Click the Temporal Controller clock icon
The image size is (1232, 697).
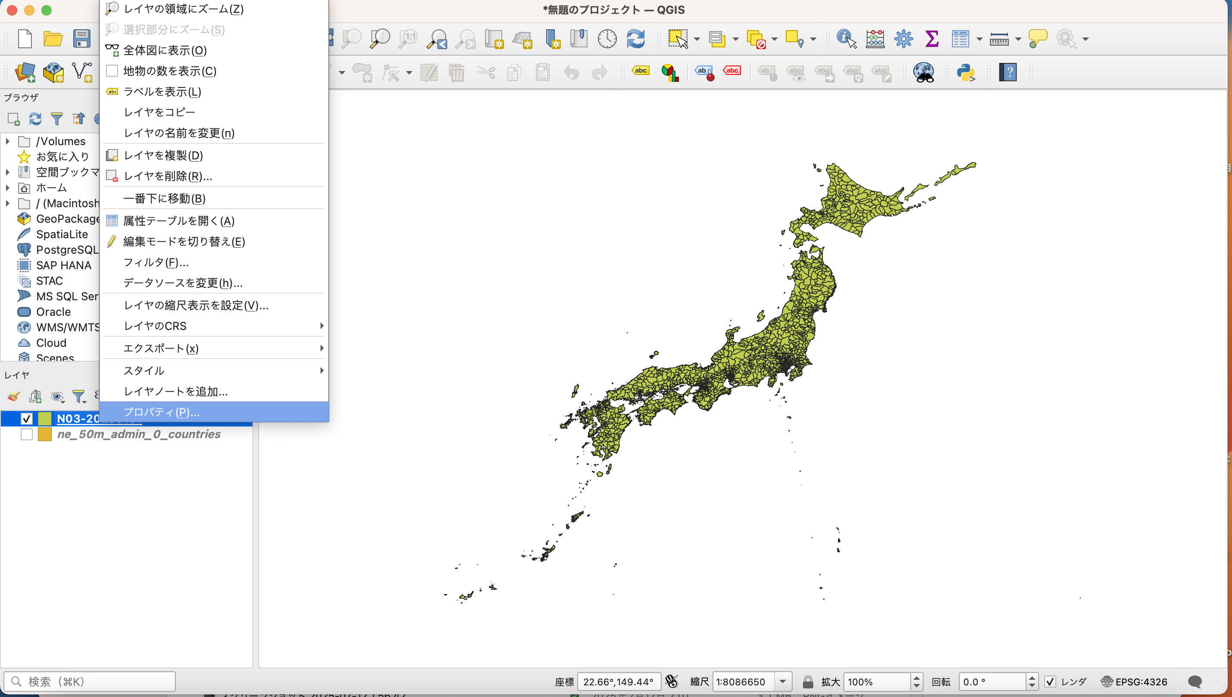(x=607, y=38)
